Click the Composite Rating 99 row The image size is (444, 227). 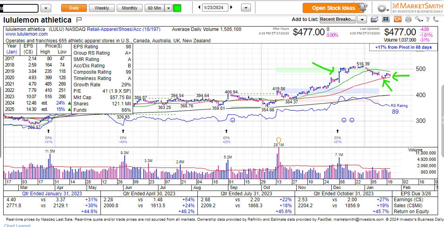point(102,72)
